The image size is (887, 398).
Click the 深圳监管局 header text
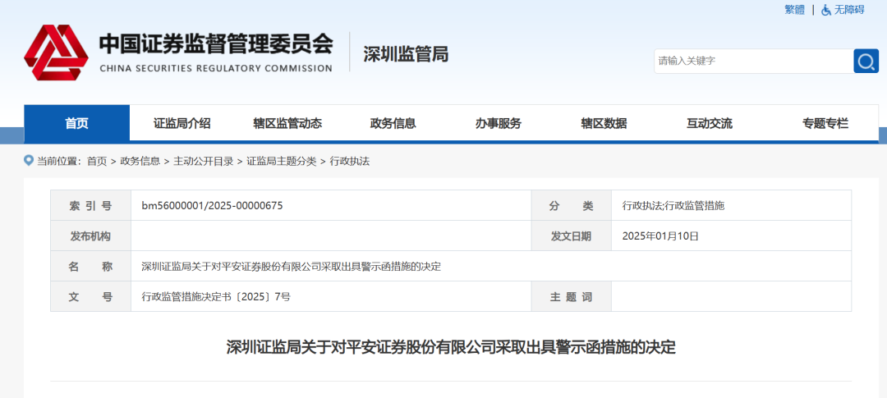(406, 54)
